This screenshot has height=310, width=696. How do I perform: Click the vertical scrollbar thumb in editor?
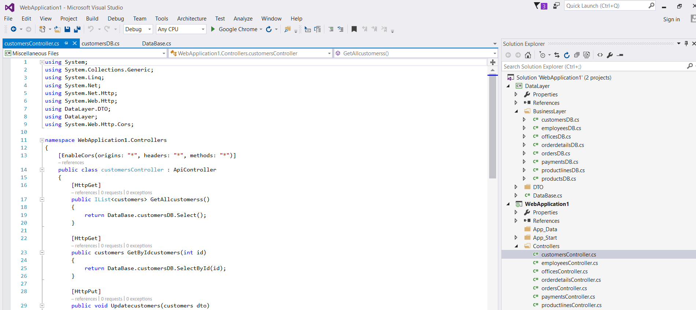tap(492, 127)
